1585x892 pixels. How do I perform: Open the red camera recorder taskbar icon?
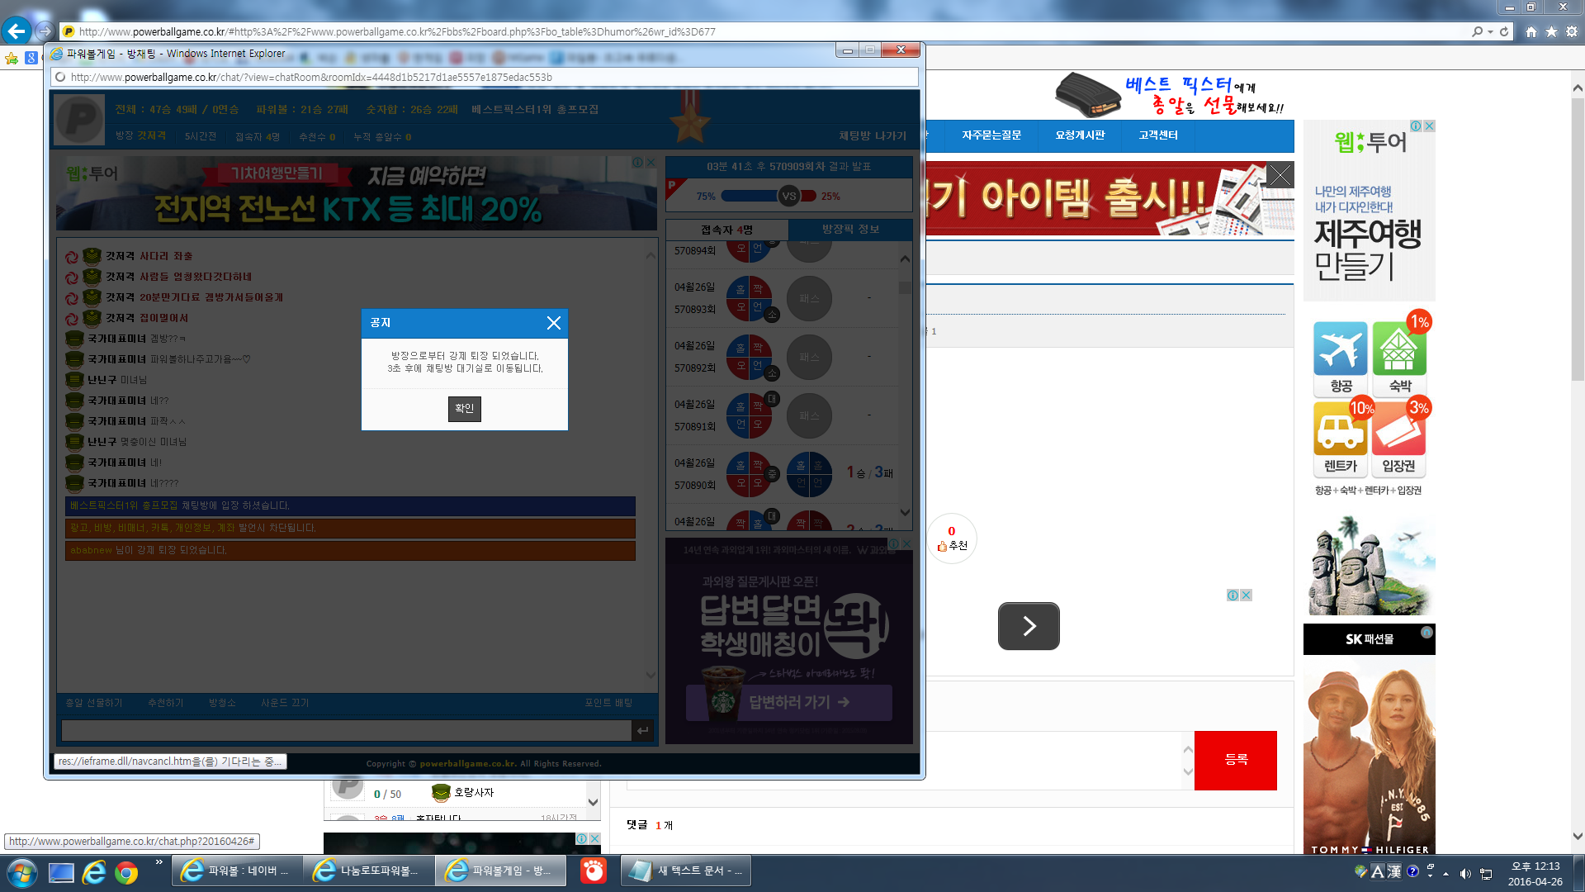(593, 871)
